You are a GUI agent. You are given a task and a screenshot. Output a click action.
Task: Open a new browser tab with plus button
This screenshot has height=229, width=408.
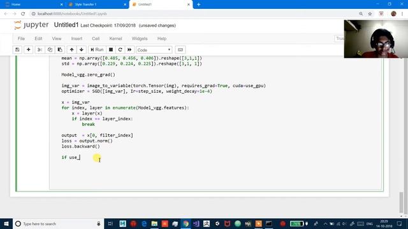tap(198, 4)
